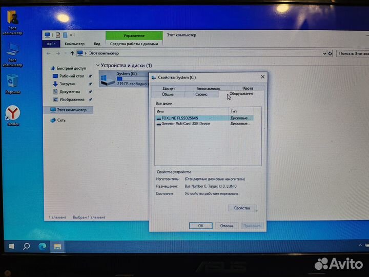This screenshot has height=277, width=369.
Task: Click the System (C:) capacity bar
Action: pos(133,78)
